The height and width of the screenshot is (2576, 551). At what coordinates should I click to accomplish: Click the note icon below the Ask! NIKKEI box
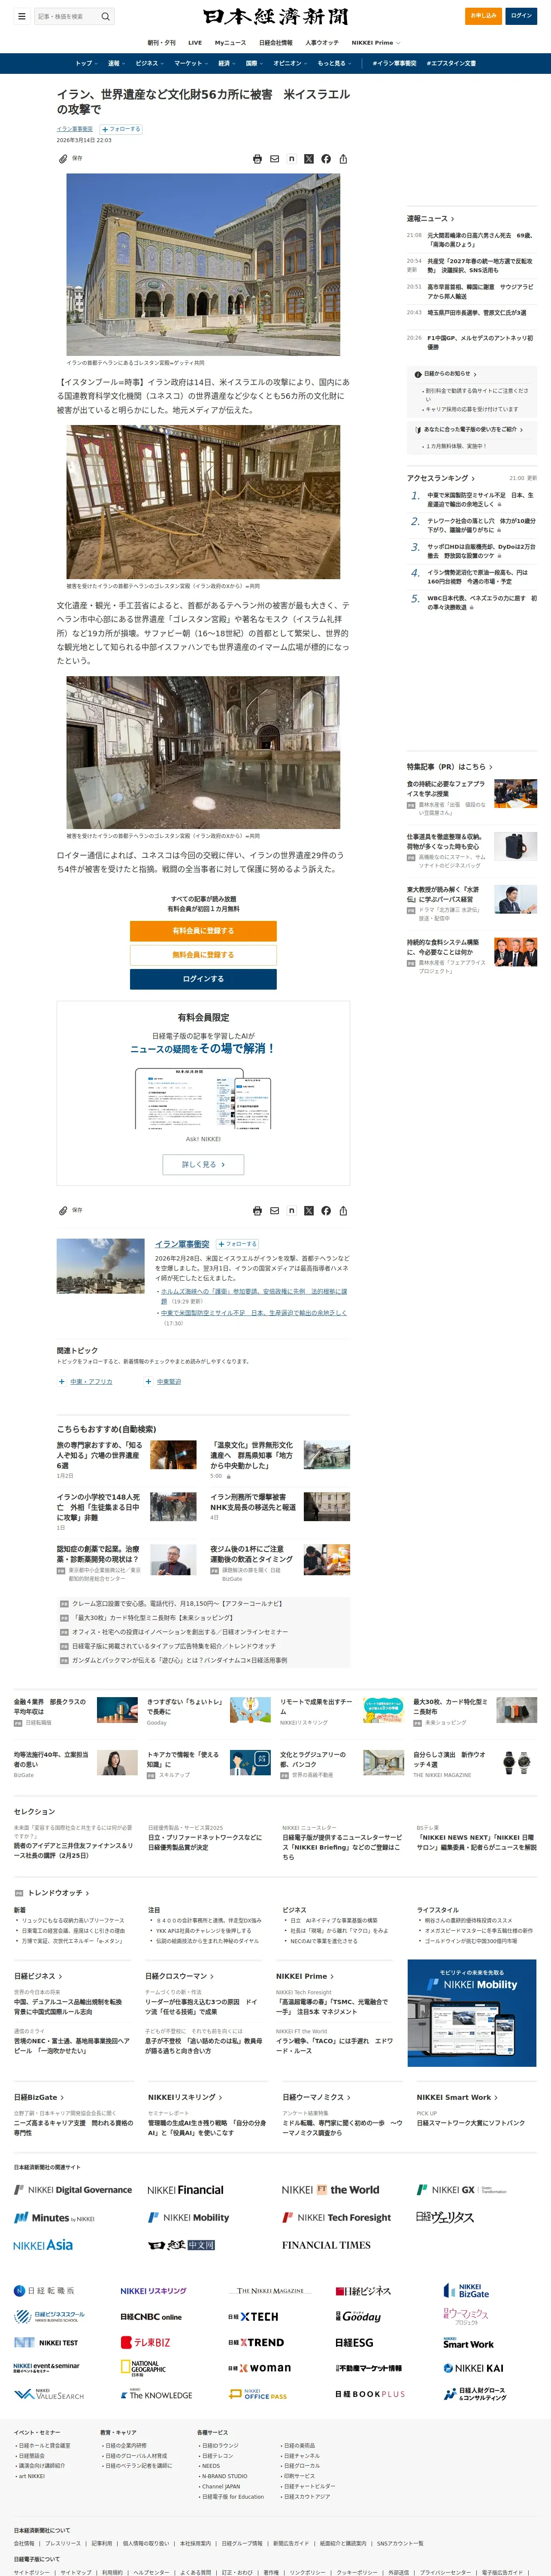pyautogui.click(x=291, y=1211)
